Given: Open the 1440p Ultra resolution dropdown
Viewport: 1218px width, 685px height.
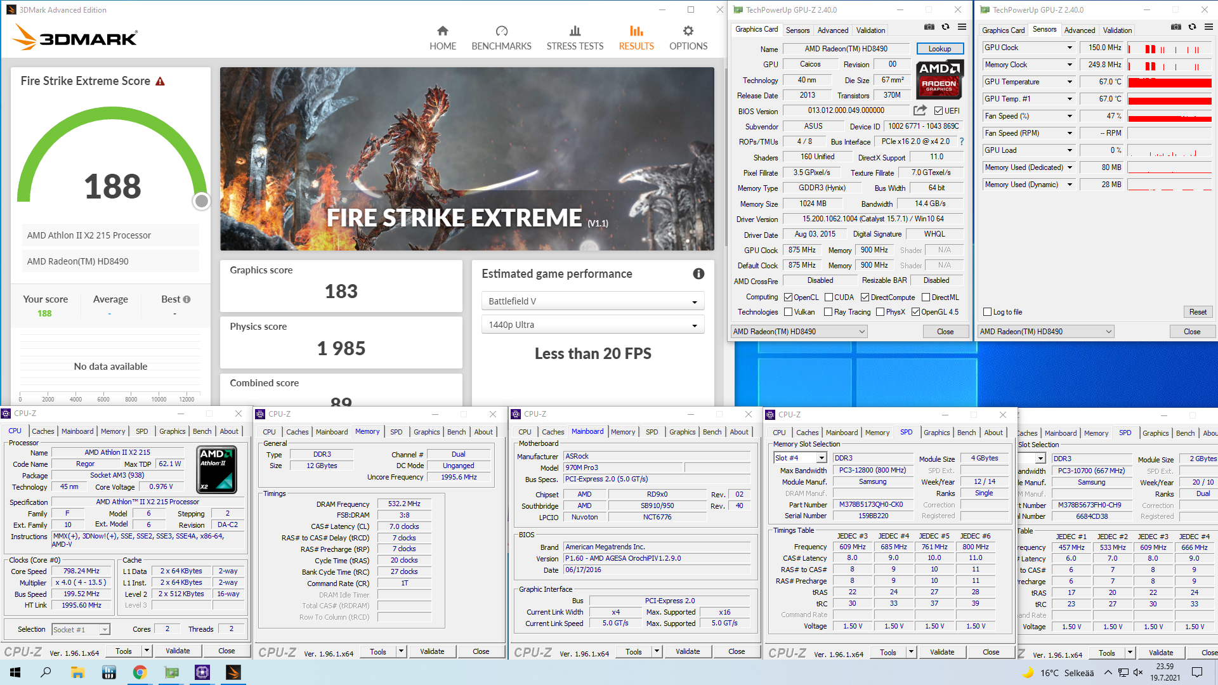Looking at the screenshot, I should point(593,325).
